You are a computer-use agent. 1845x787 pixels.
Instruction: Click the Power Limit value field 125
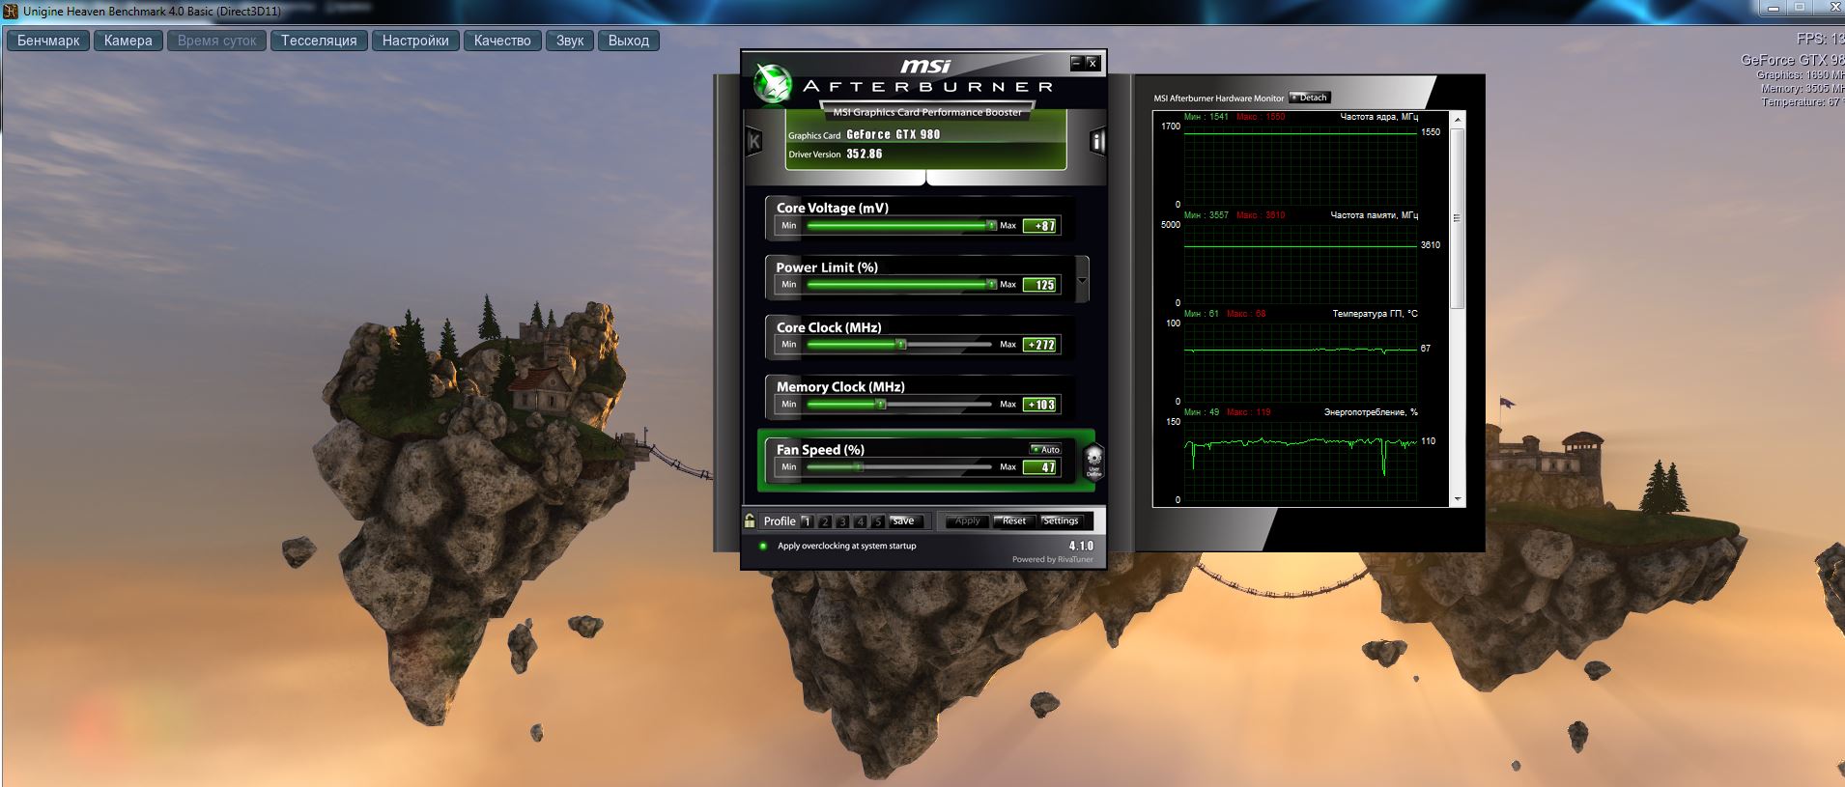click(x=1040, y=285)
